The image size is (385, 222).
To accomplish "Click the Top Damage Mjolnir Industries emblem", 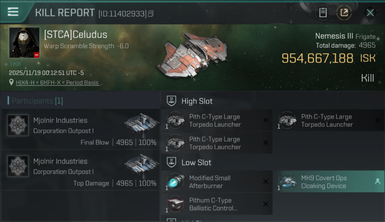I will pyautogui.click(x=18, y=166).
